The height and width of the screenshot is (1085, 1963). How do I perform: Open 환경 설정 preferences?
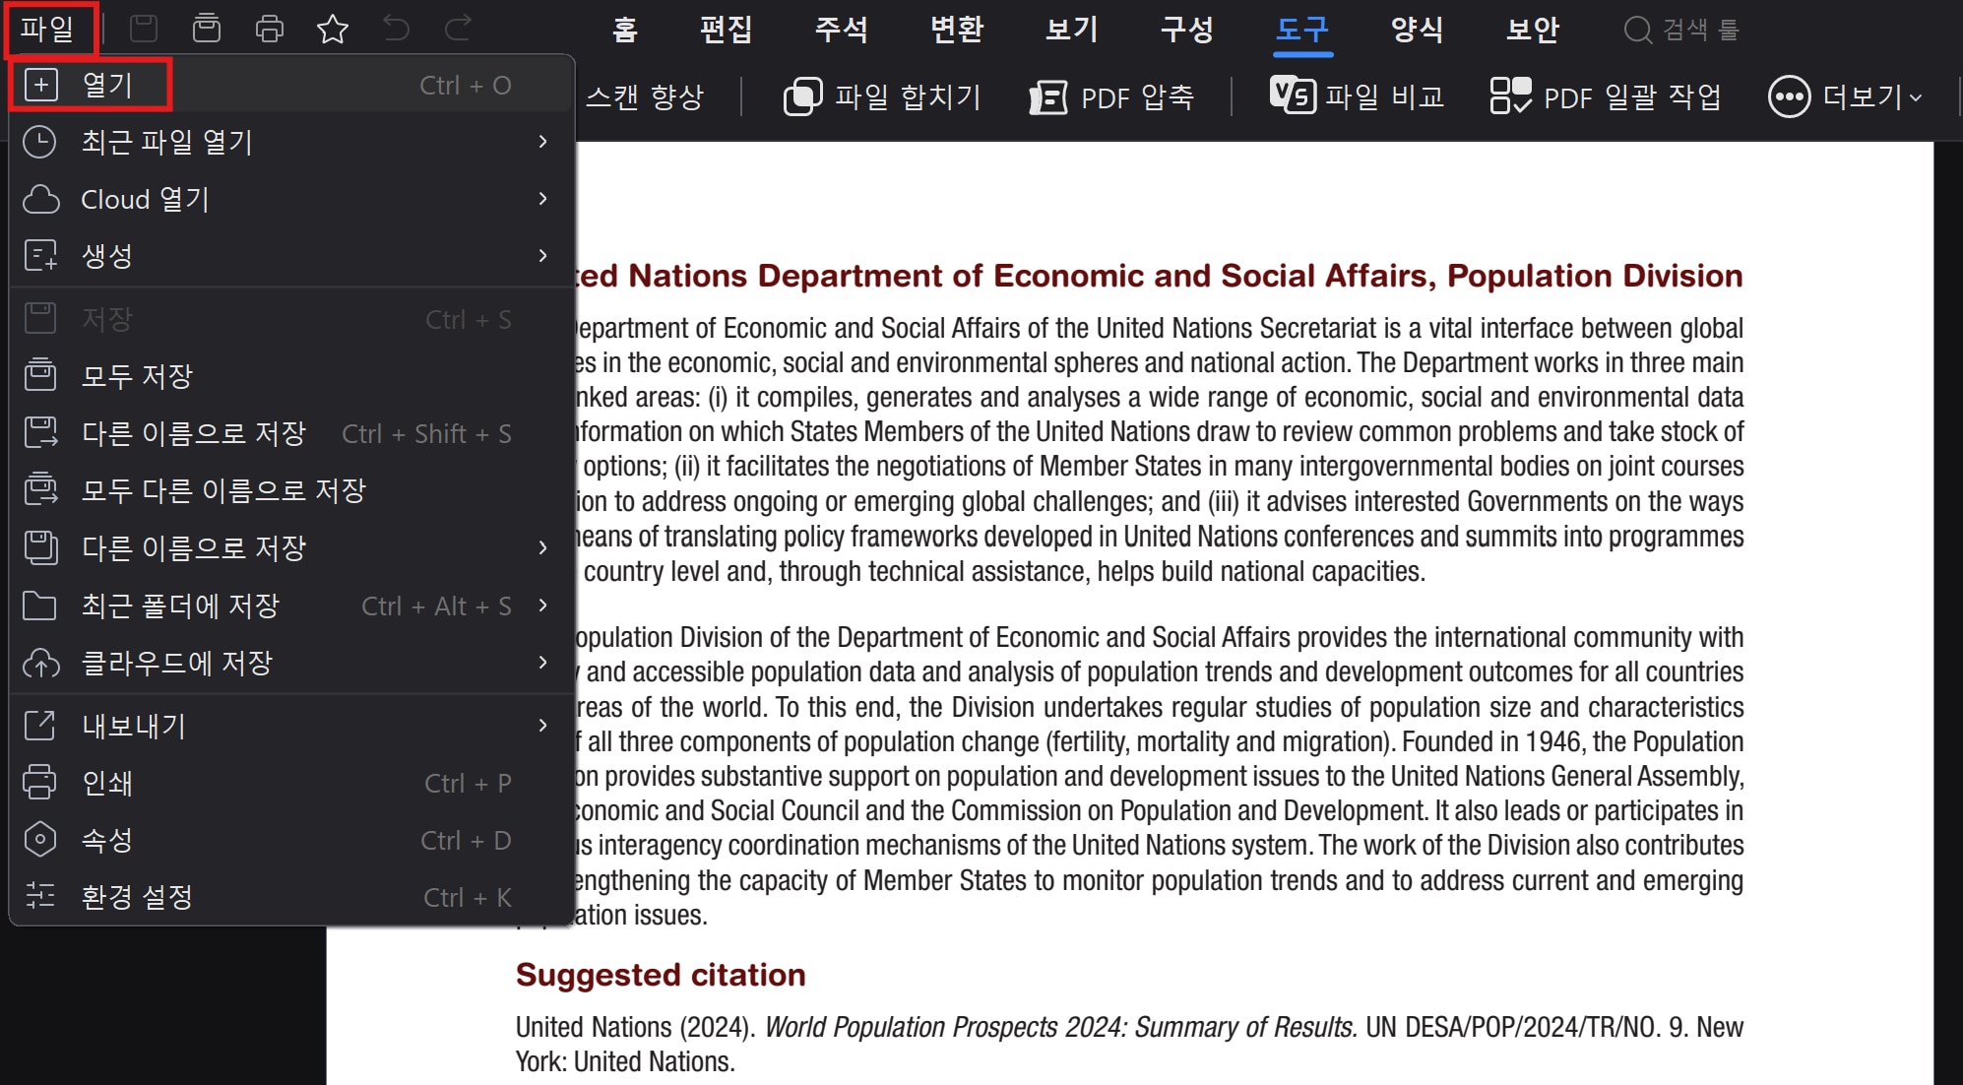click(x=291, y=897)
